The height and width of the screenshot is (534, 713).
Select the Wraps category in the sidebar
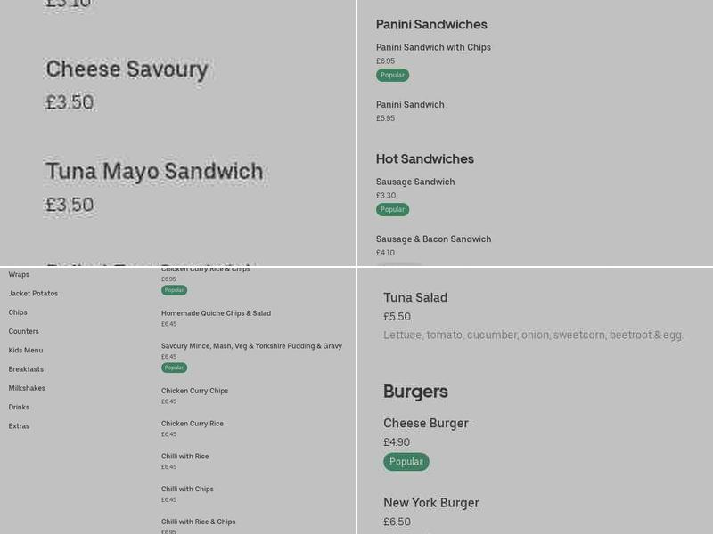click(19, 274)
